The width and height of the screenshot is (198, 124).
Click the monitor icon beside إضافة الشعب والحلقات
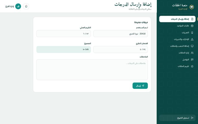(192, 46)
